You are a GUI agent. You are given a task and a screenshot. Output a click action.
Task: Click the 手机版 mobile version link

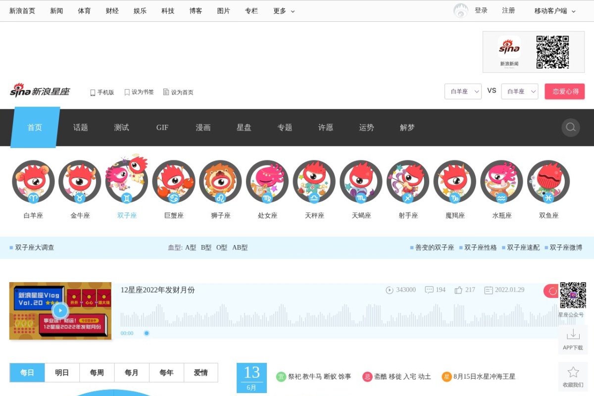(102, 92)
